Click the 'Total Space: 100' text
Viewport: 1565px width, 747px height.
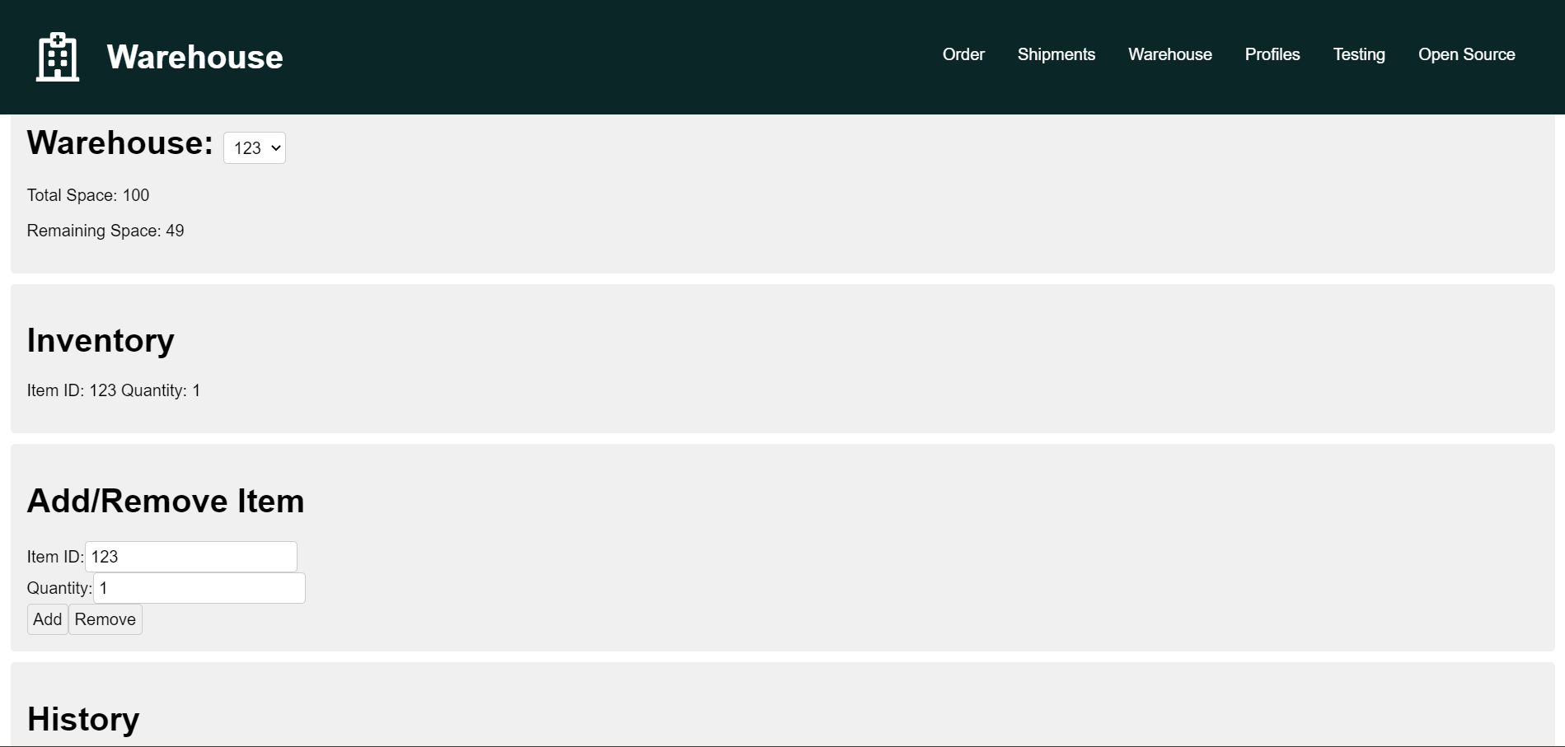click(x=88, y=195)
